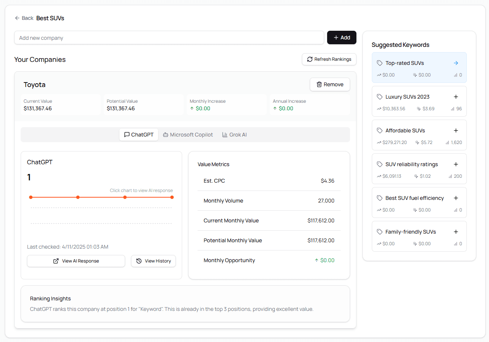
Task: Add the Luxury SUVs 2023 keyword plus icon
Action: [456, 97]
